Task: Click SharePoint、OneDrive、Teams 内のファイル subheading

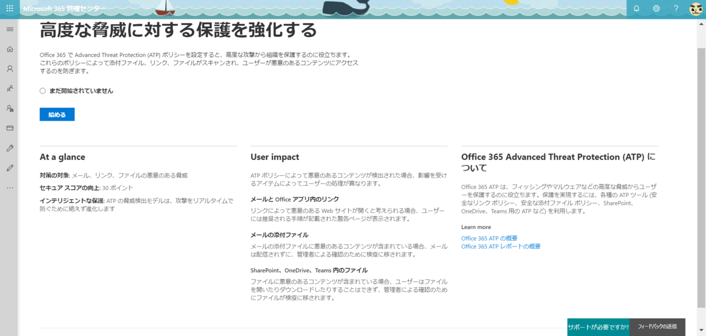Action: pos(309,270)
